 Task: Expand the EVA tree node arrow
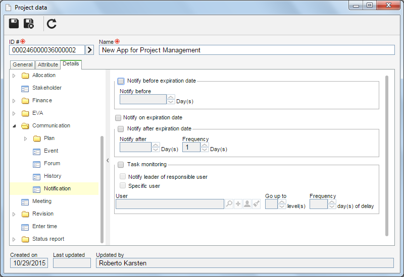(x=14, y=113)
